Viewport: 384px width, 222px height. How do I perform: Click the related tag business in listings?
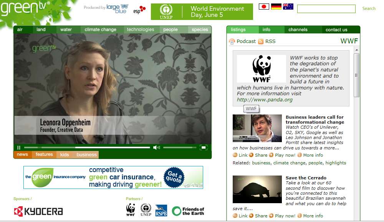point(261,163)
